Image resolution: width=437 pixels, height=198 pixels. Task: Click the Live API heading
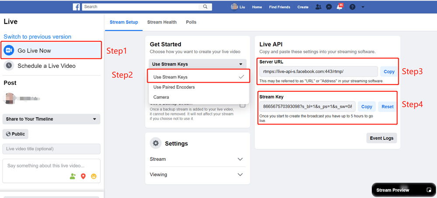pos(271,44)
